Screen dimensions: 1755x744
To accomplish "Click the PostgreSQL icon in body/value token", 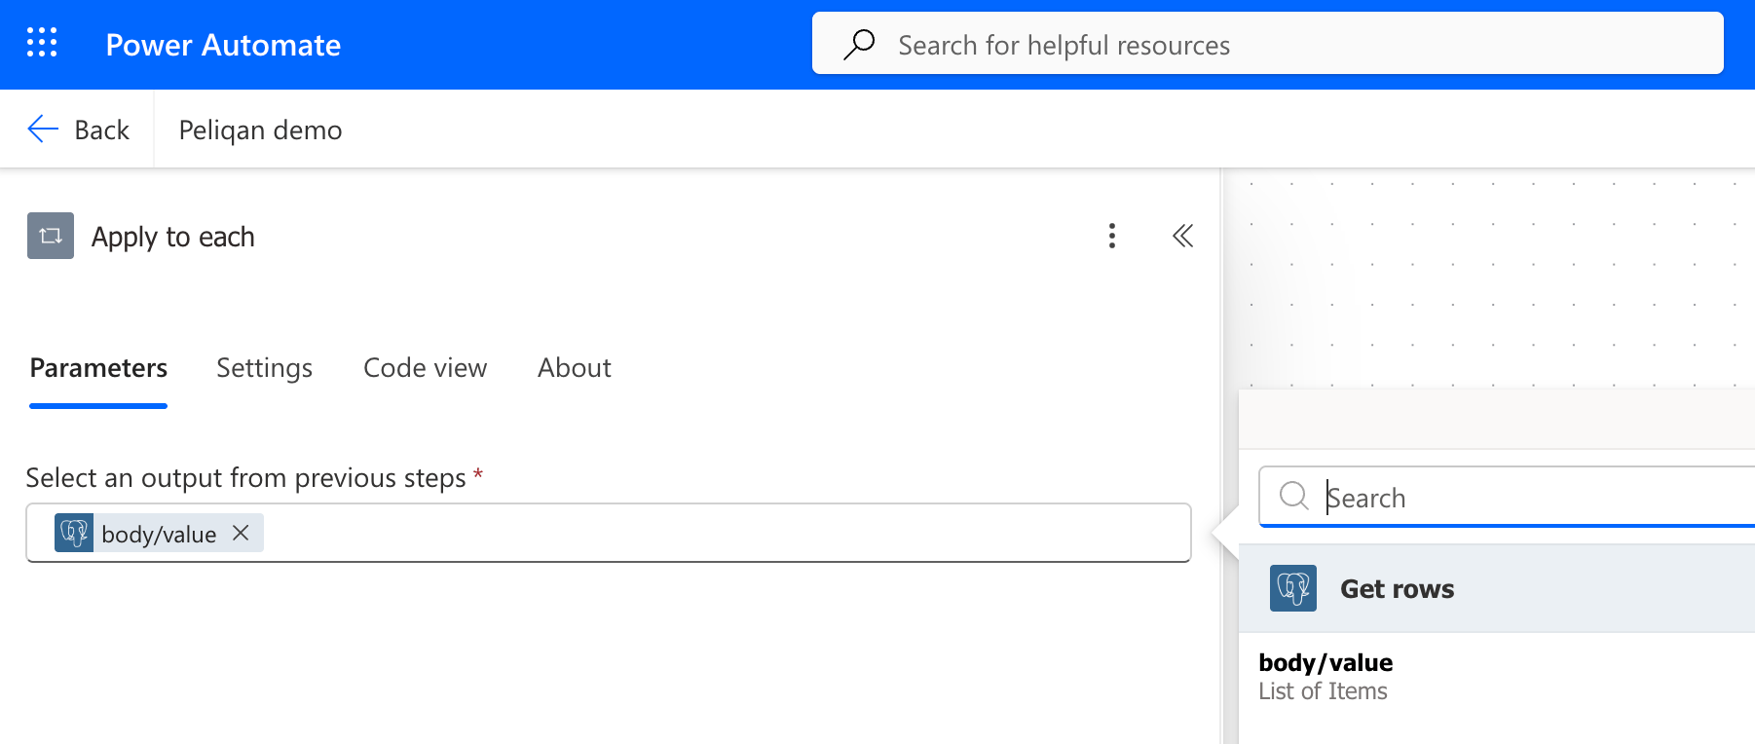I will pyautogui.click(x=74, y=533).
